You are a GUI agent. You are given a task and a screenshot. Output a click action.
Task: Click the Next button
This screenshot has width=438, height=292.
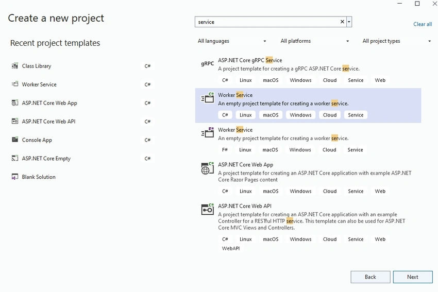pos(413,277)
